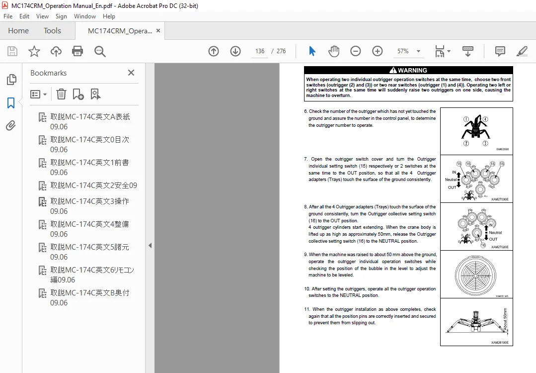Click the Zoom in plus icon
This screenshot has width=536, height=373.
coord(378,51)
